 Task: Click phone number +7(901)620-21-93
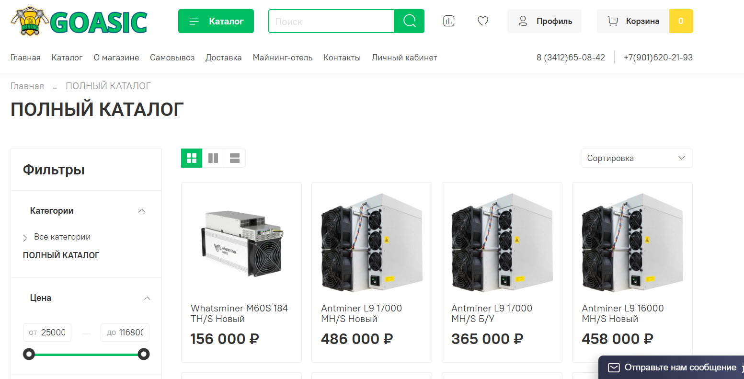point(658,57)
